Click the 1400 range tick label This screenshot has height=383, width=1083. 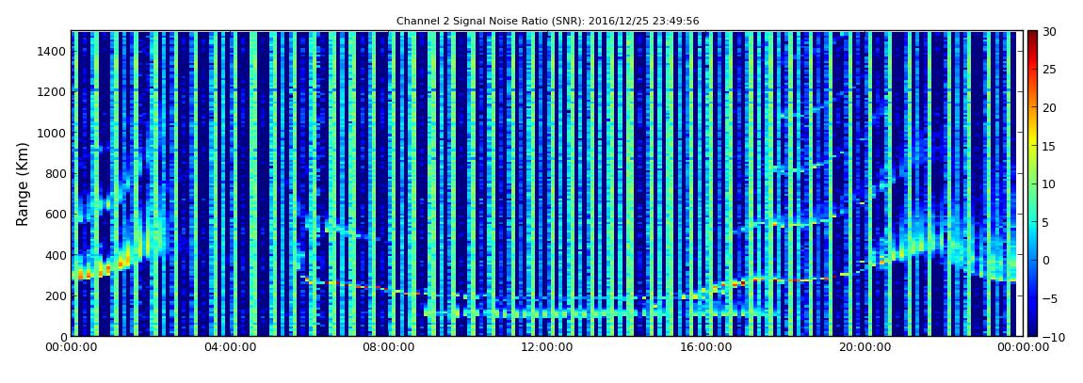click(52, 51)
